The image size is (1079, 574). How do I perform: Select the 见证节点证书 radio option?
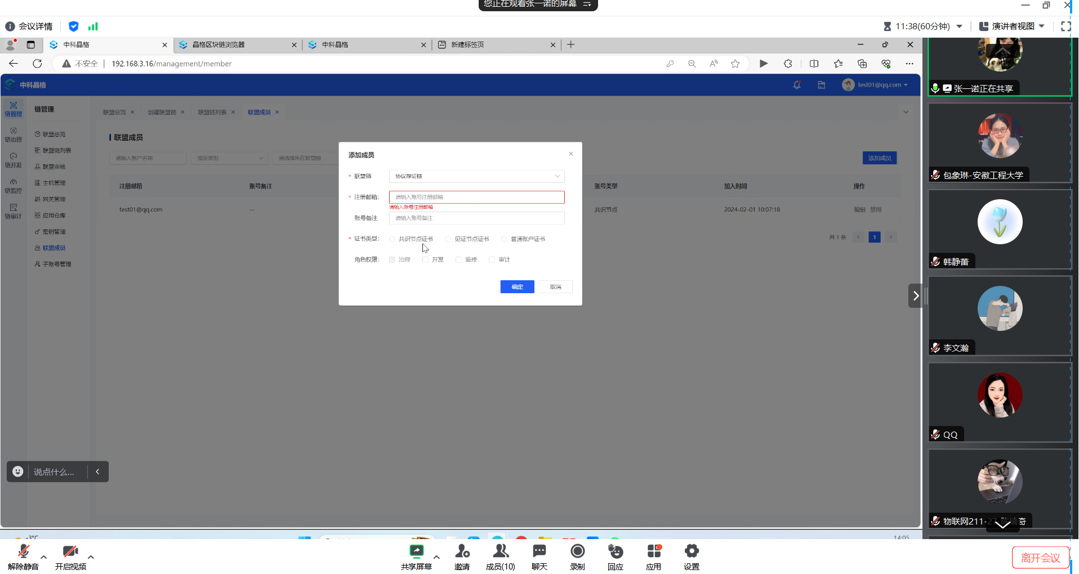(448, 239)
